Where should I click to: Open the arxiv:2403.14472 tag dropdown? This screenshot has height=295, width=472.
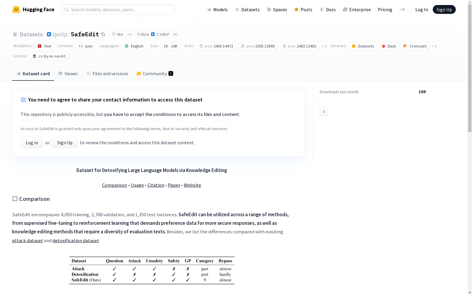[x=216, y=46]
